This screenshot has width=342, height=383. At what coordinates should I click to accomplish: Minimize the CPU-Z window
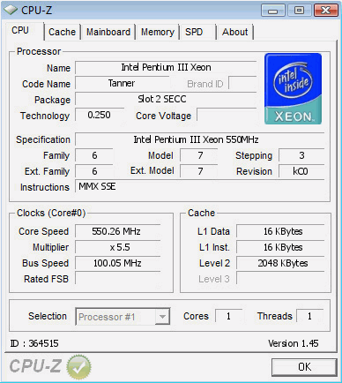tap(273, 11)
